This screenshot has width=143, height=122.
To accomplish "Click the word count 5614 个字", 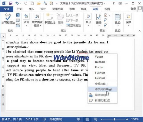I will tap(32, 119).
